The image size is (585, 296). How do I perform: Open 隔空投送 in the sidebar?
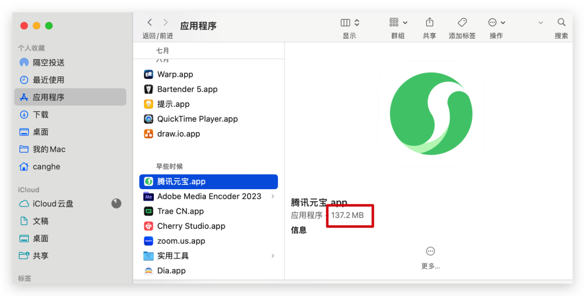tap(70, 62)
